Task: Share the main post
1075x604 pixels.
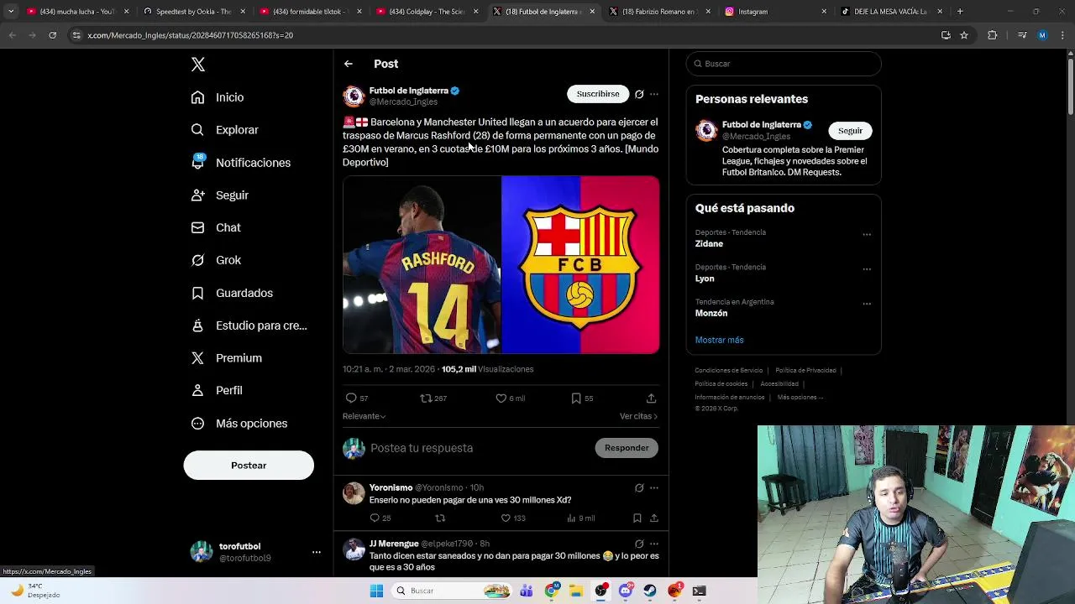Action: pyautogui.click(x=651, y=398)
